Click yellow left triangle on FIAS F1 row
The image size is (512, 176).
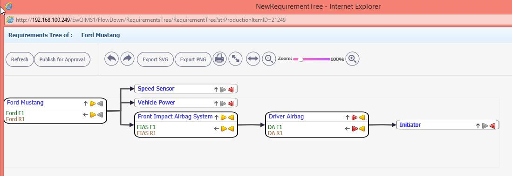pos(231,129)
